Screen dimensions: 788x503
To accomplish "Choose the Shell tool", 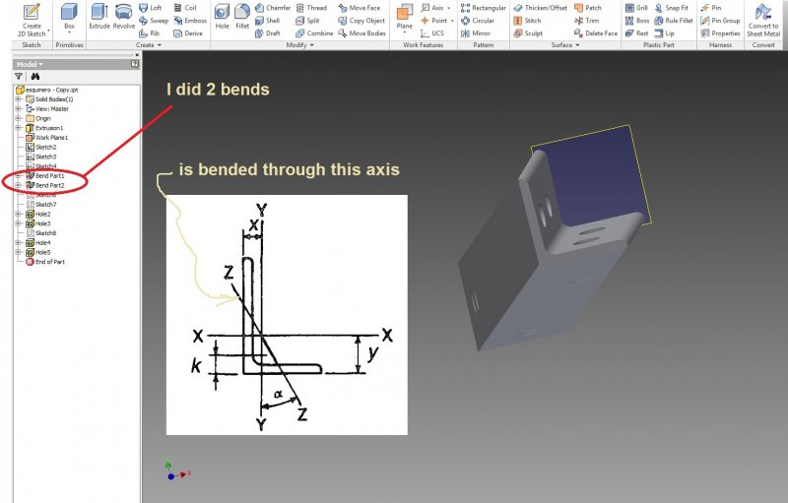I will pyautogui.click(x=267, y=21).
